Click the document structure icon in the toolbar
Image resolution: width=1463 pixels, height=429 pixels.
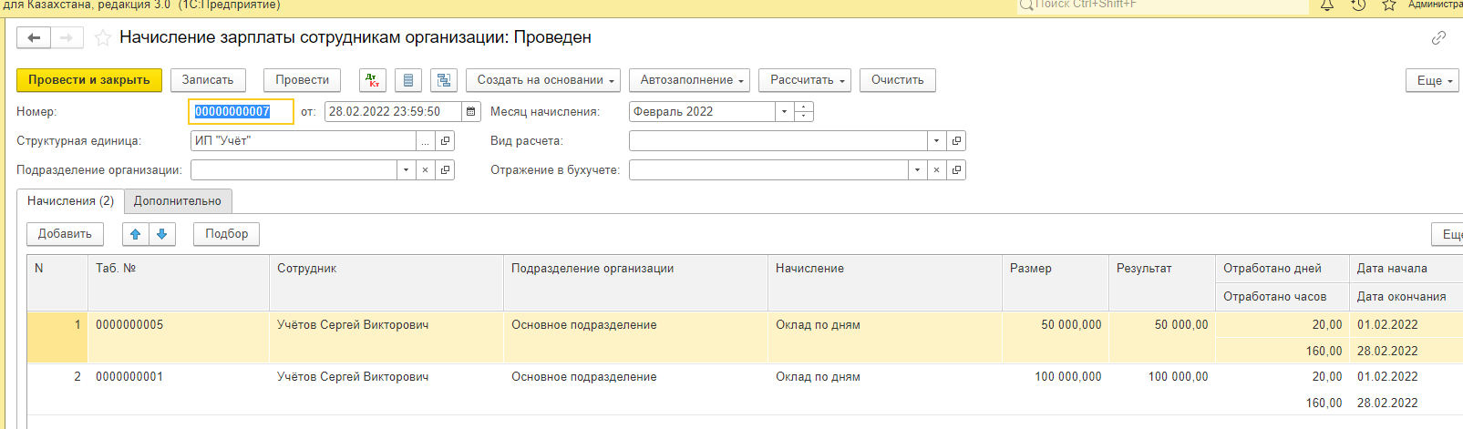(444, 80)
